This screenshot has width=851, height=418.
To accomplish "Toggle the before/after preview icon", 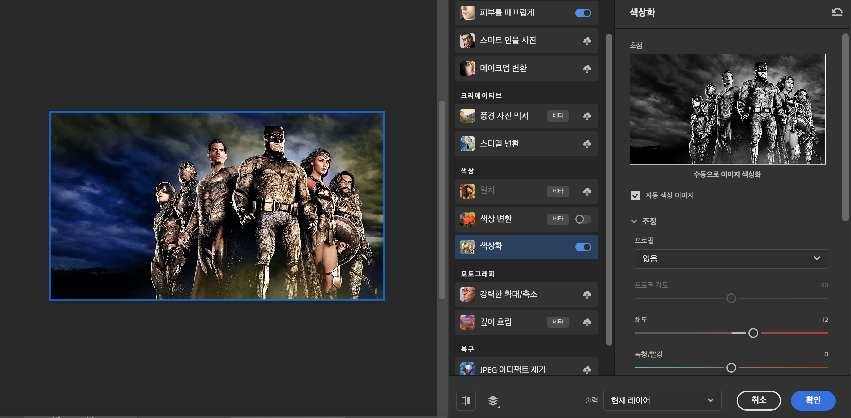I will 466,400.
